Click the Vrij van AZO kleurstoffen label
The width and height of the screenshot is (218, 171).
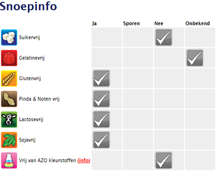[x=48, y=160]
